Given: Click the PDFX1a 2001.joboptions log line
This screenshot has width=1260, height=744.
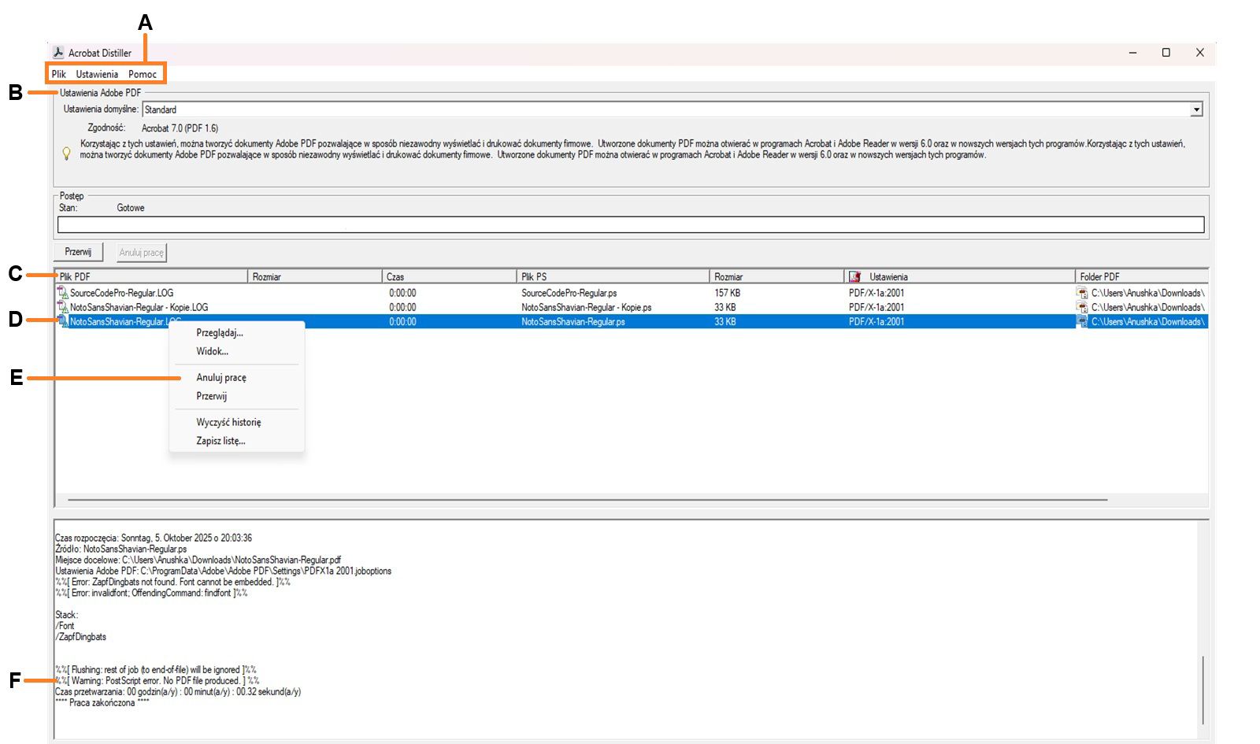Looking at the screenshot, I should coord(223,571).
